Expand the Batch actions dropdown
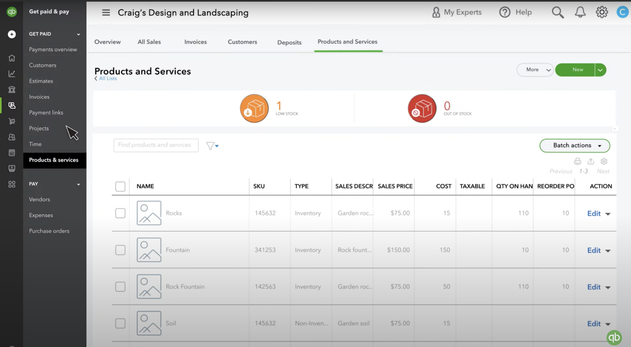This screenshot has width=631, height=347. click(575, 146)
